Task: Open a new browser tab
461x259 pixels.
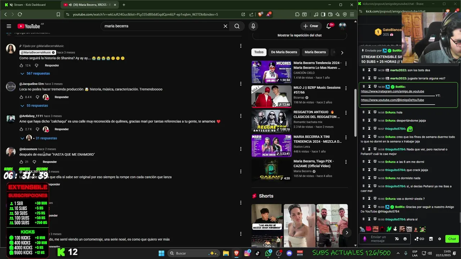Action: pos(124,5)
